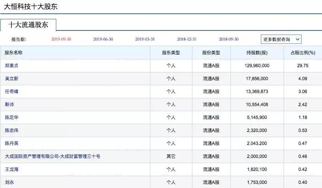The height and width of the screenshot is (188, 322).
Task: Switch to report period 2018-12-31
Action: click(187, 39)
